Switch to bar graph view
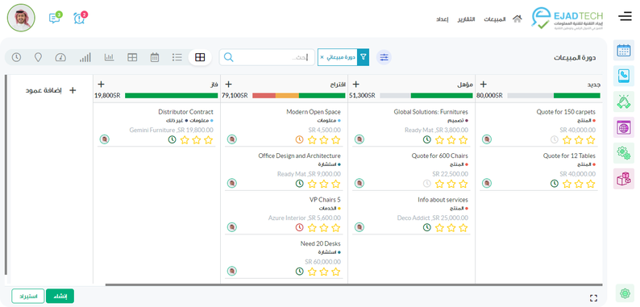640x307 pixels. coord(109,57)
